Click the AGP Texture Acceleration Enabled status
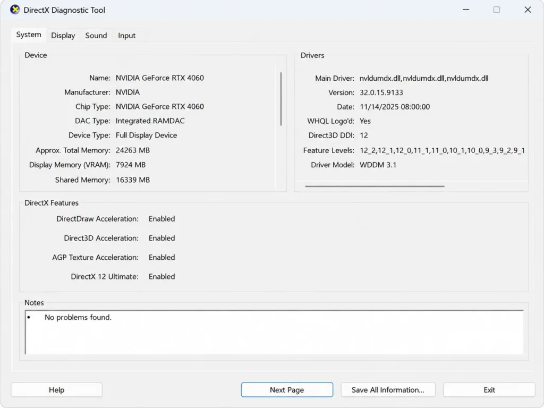The height and width of the screenshot is (408, 544). pyautogui.click(x=161, y=257)
